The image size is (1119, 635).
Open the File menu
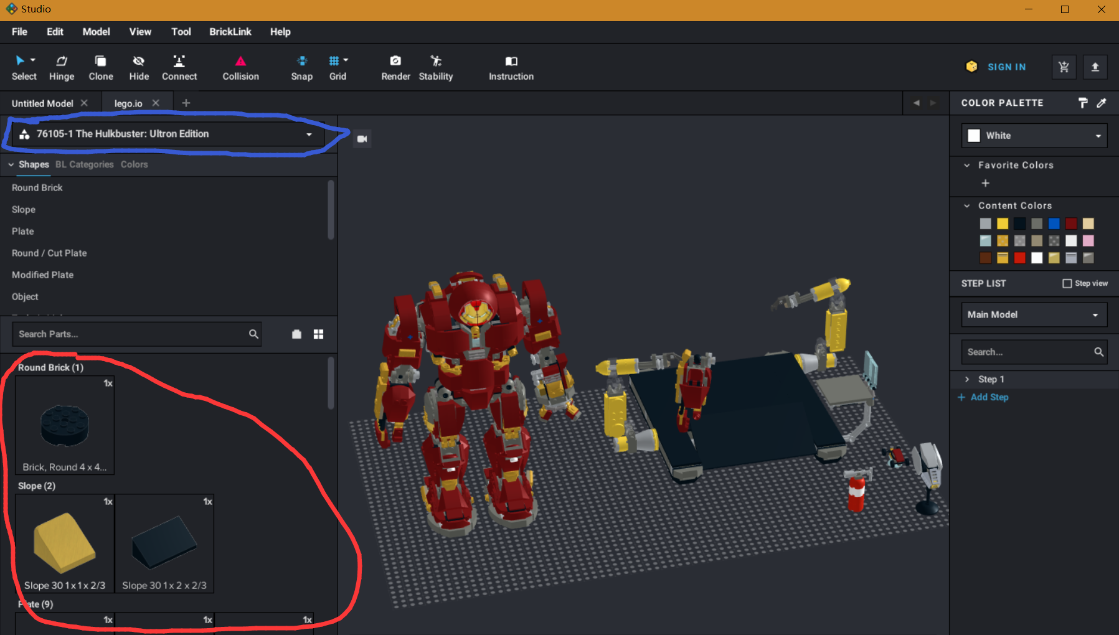pyautogui.click(x=19, y=32)
